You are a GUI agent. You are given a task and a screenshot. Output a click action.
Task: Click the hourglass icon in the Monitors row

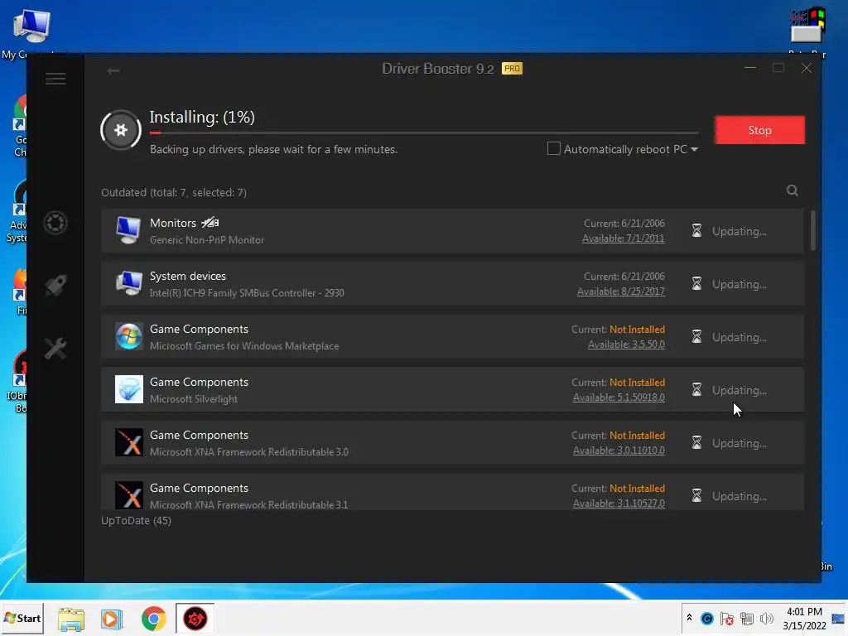click(x=696, y=231)
